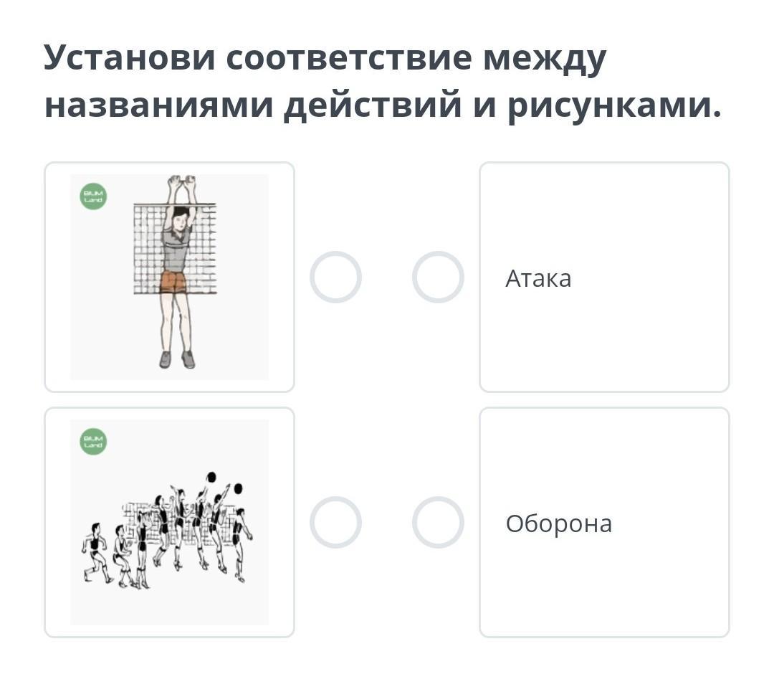
Task: Click the raised hands above the net
Action: click(181, 186)
